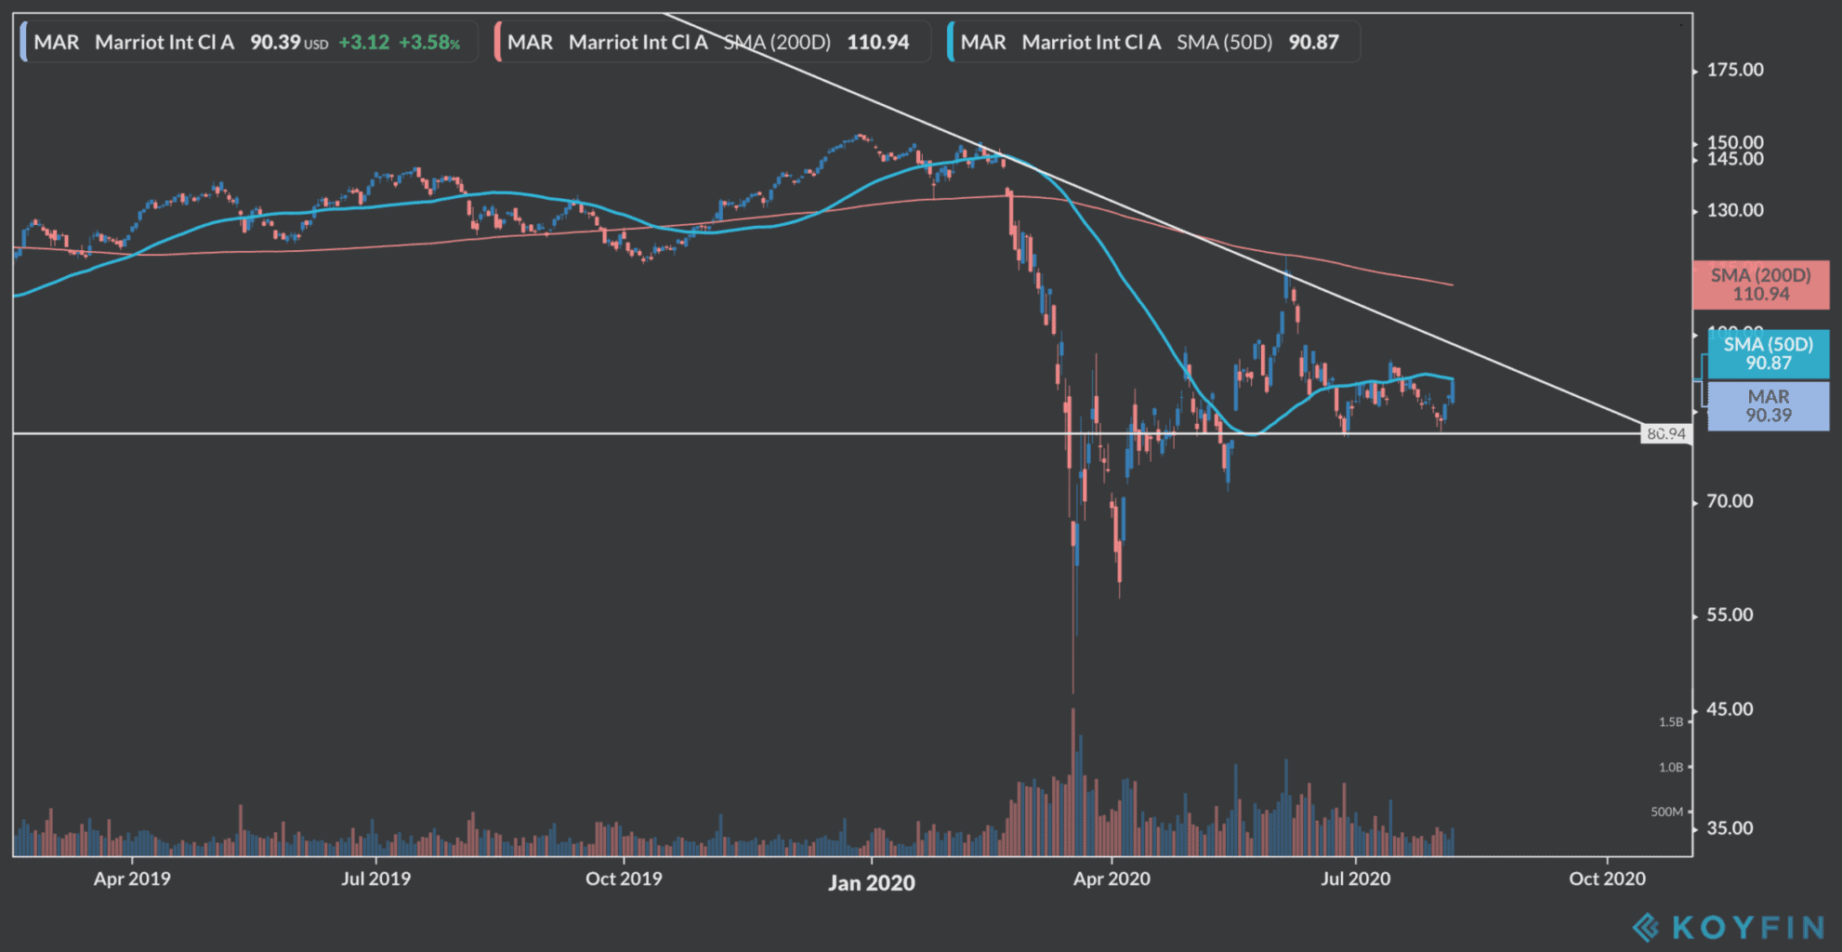Click the 90.87 value in SMA 50D legend
The image size is (1842, 952).
point(1314,43)
